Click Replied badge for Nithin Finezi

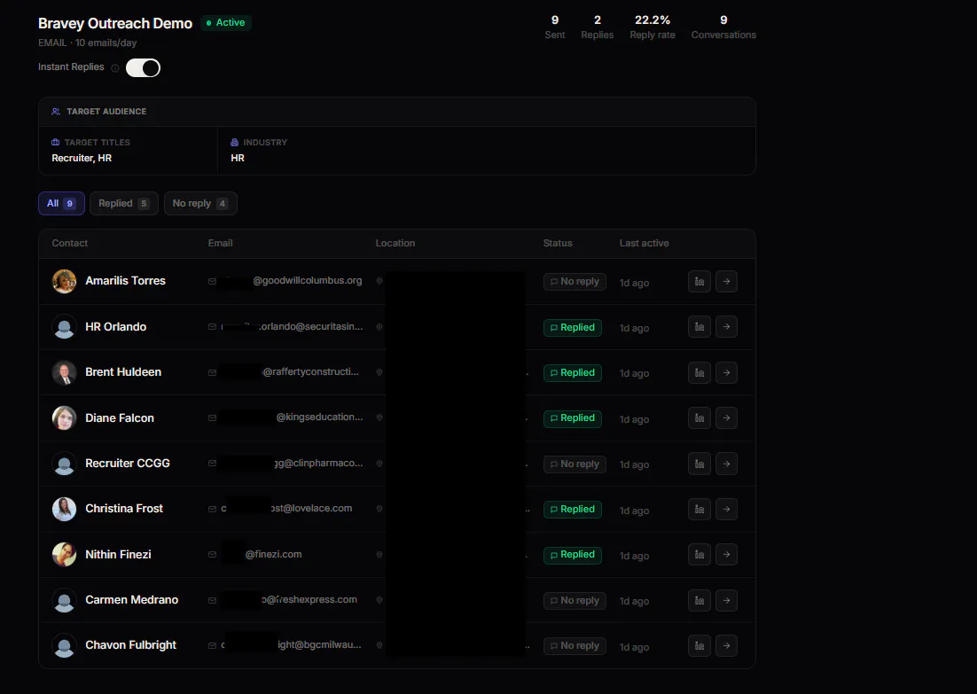click(x=573, y=555)
